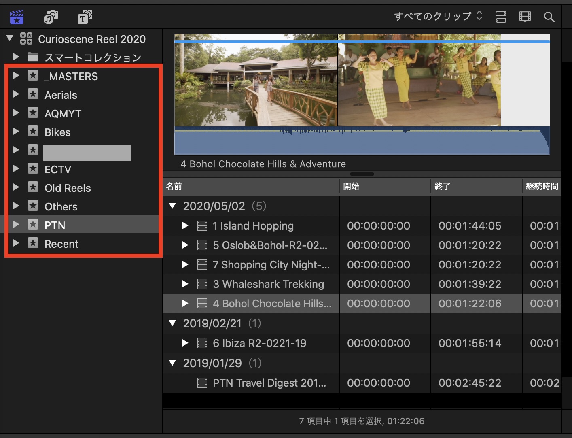Expand the 1 Island Hopping clip row

(x=185, y=226)
